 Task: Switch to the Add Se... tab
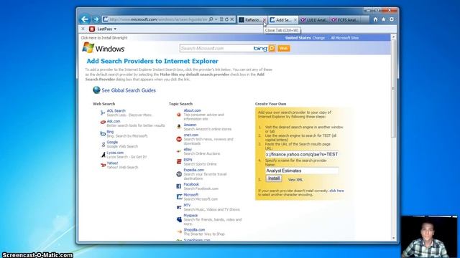tap(281, 20)
